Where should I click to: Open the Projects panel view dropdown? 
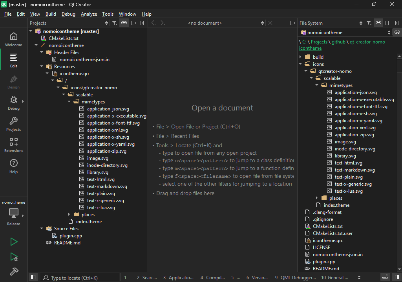click(69, 23)
